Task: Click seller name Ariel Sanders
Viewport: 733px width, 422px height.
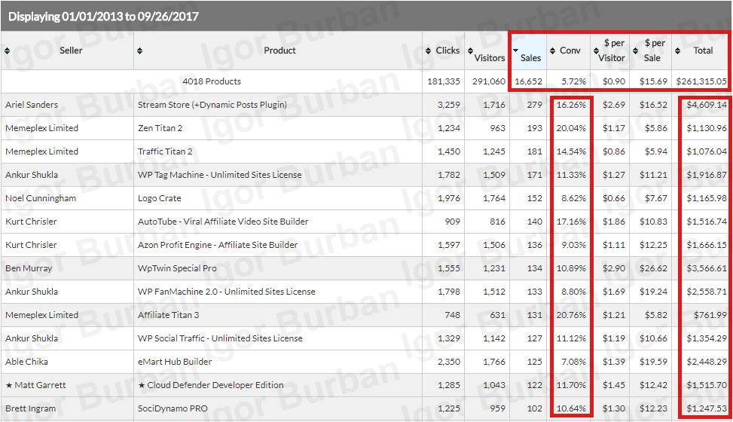Action: [32, 105]
